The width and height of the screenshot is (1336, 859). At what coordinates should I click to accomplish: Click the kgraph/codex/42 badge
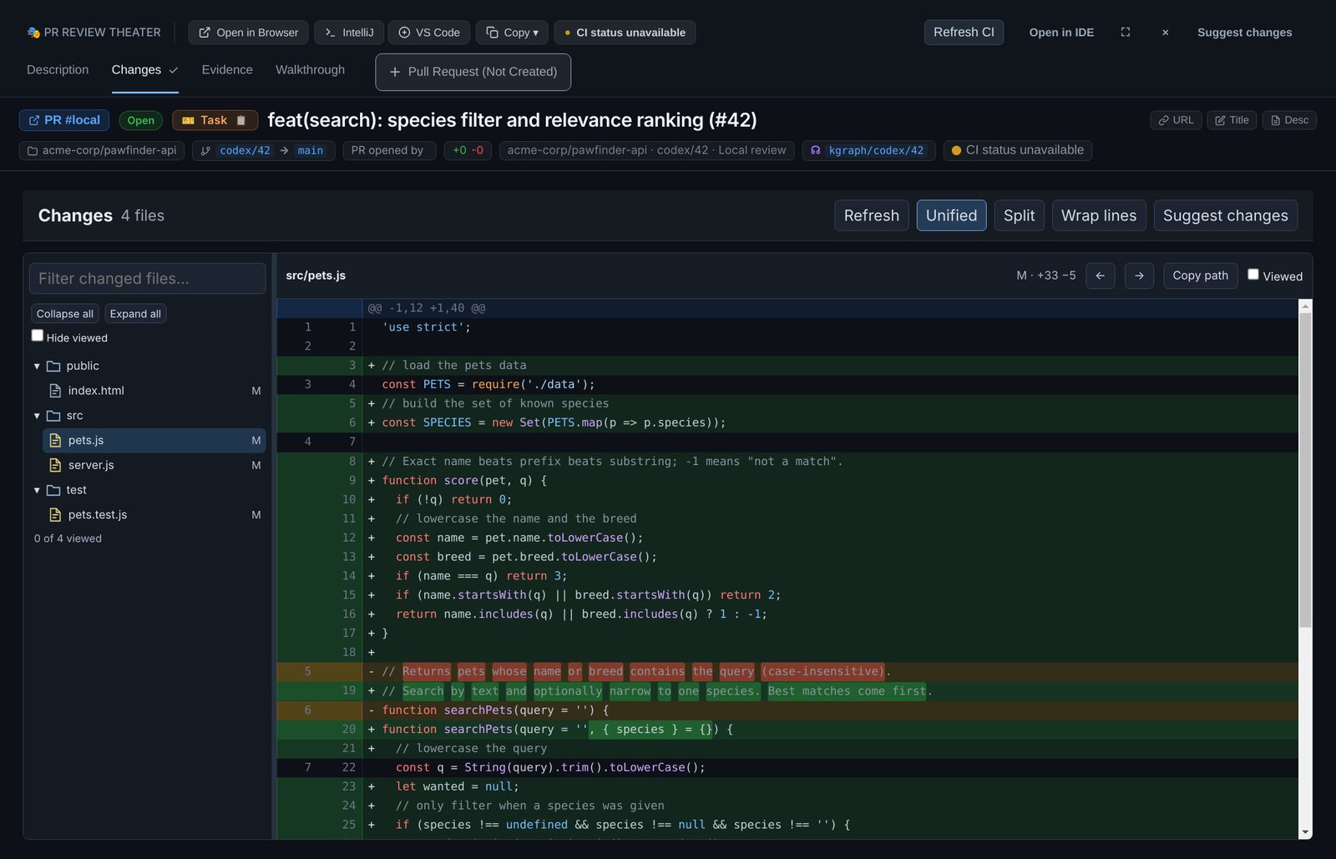point(868,150)
